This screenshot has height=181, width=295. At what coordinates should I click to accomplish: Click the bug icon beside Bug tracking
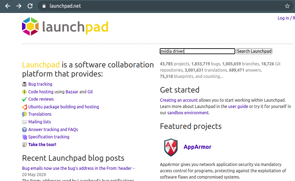point(24,84)
